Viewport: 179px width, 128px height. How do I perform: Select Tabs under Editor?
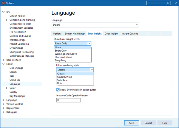click(12, 76)
